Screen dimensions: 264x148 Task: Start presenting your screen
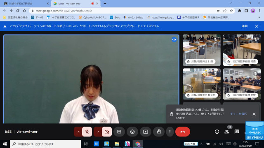tap(146, 132)
